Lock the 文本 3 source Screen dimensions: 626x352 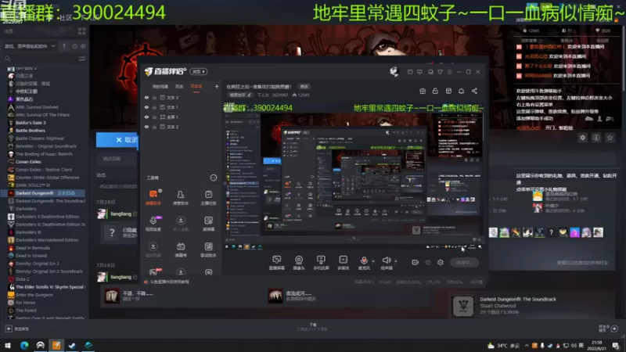154,97
